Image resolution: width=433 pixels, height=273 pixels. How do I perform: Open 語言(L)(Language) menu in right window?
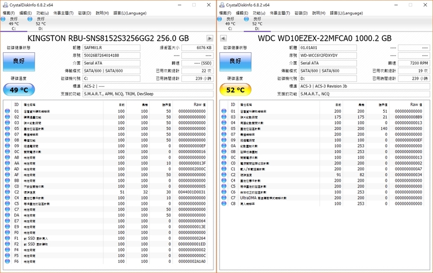[x=345, y=13]
